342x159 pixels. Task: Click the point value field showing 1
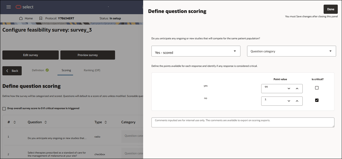tap(282, 101)
